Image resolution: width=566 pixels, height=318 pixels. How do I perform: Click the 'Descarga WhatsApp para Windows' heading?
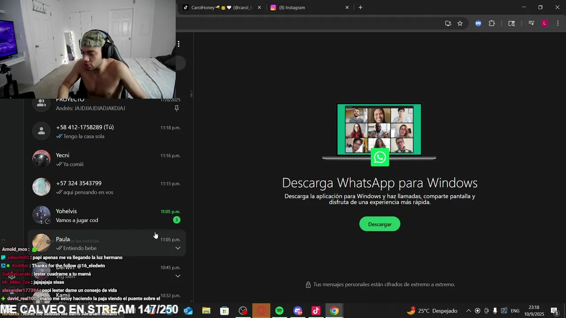[x=380, y=183]
